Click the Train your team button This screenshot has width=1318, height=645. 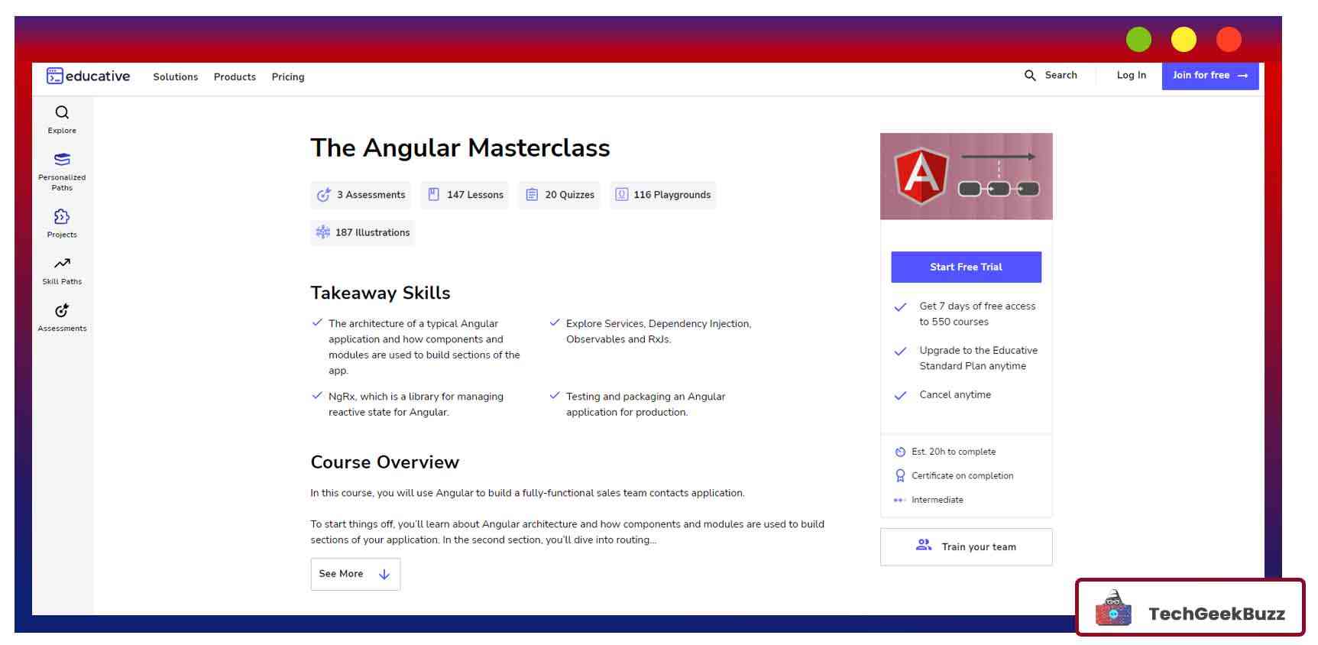click(x=966, y=547)
